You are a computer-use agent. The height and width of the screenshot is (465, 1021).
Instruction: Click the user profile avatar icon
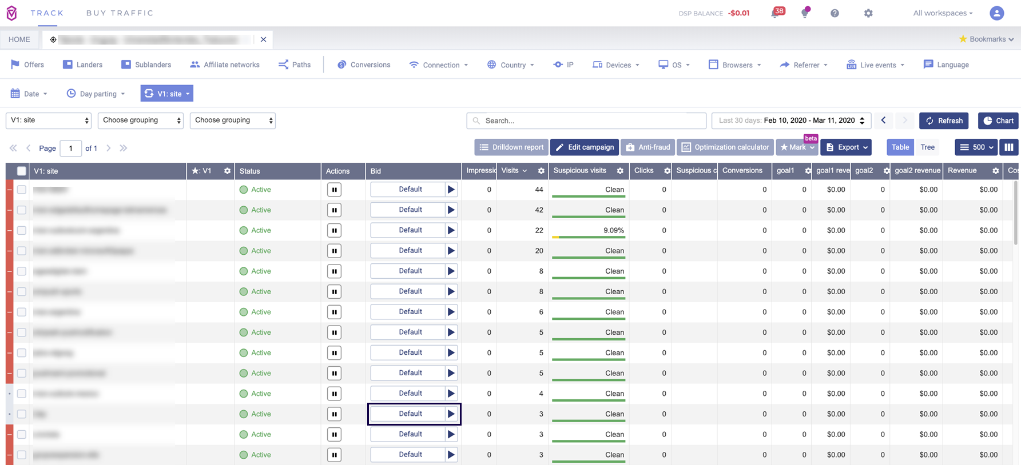click(996, 13)
